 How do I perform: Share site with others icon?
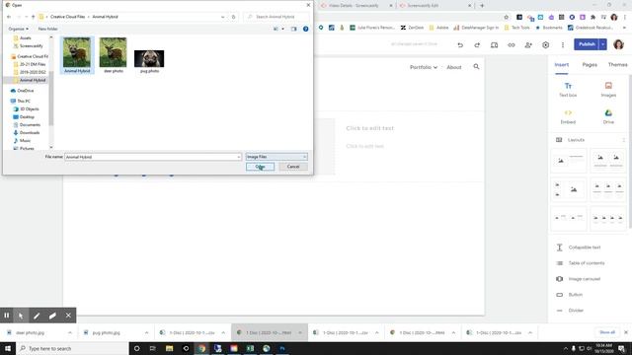[528, 44]
